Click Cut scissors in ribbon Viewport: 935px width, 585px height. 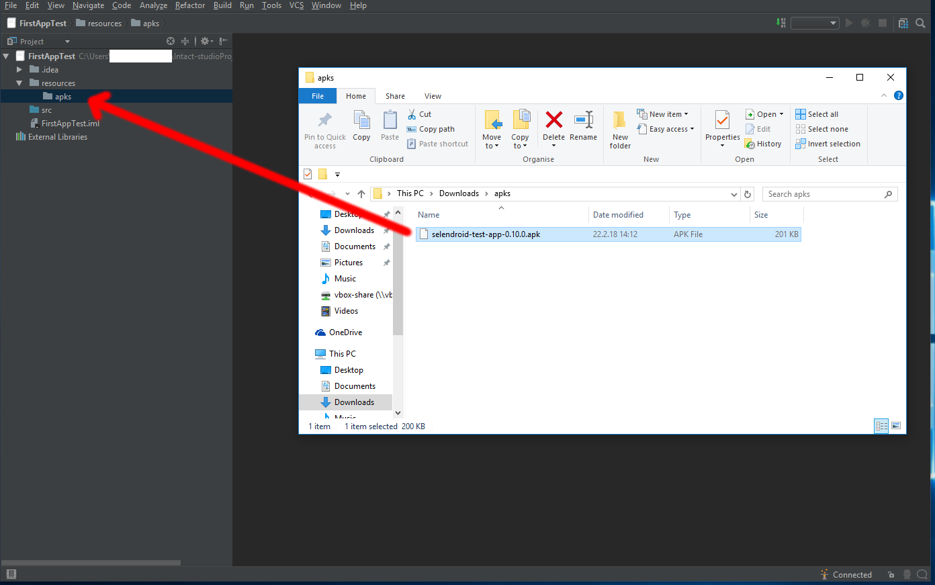pos(419,114)
